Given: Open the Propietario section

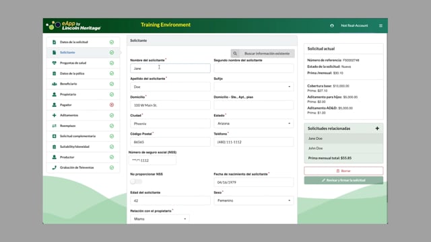Looking at the screenshot, I should click(x=83, y=94).
